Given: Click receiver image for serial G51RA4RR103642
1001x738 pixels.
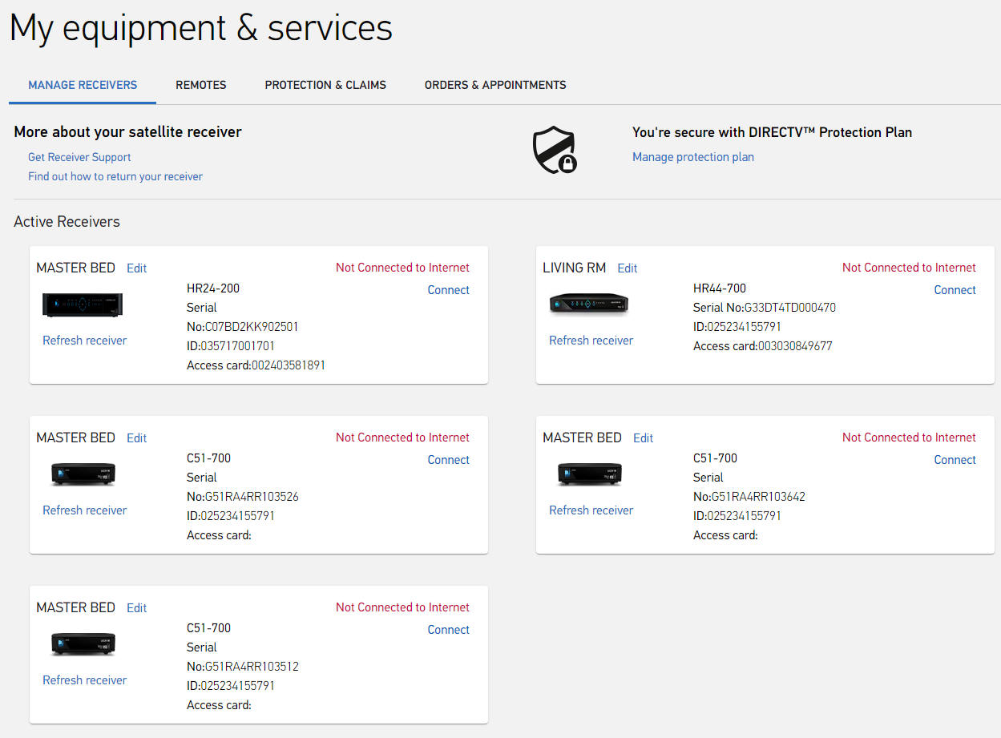Looking at the screenshot, I should (x=589, y=474).
